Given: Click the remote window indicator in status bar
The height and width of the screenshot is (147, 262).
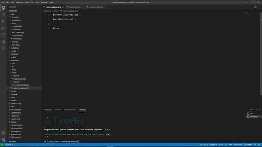Looking at the screenshot, I should tap(2, 145).
